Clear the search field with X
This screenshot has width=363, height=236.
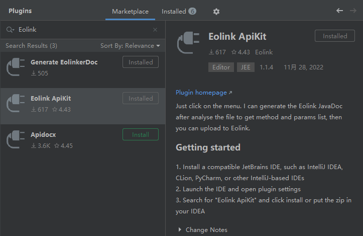[155, 30]
